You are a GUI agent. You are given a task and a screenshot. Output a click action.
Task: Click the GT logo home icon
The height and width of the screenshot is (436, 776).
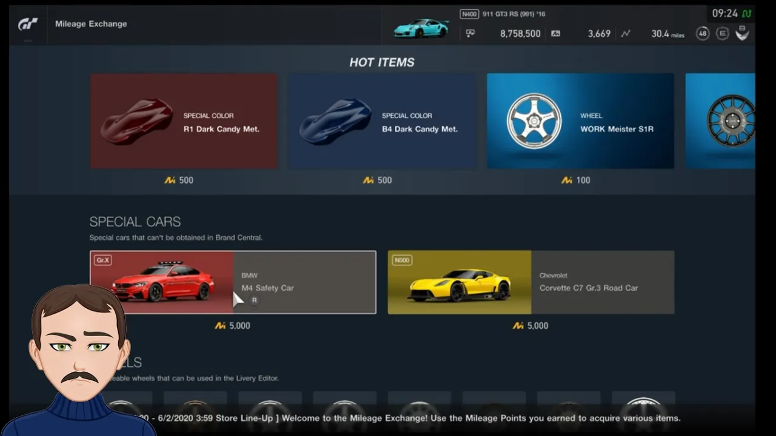28,24
